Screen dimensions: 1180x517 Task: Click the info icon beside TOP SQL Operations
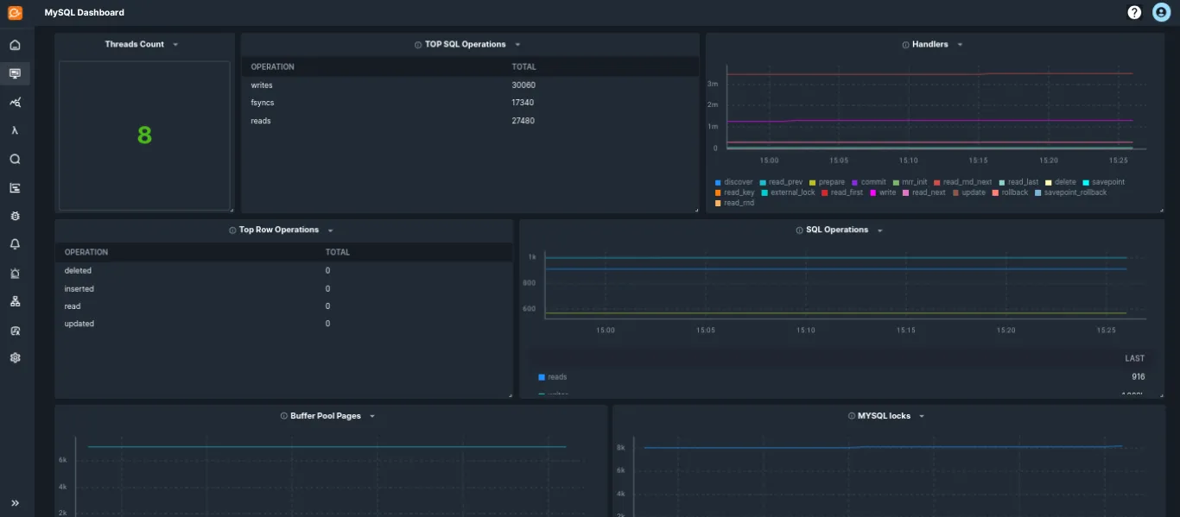click(418, 44)
